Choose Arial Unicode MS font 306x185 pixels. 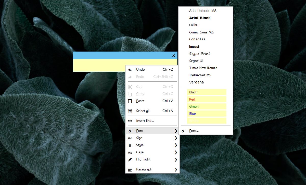[x=203, y=11]
